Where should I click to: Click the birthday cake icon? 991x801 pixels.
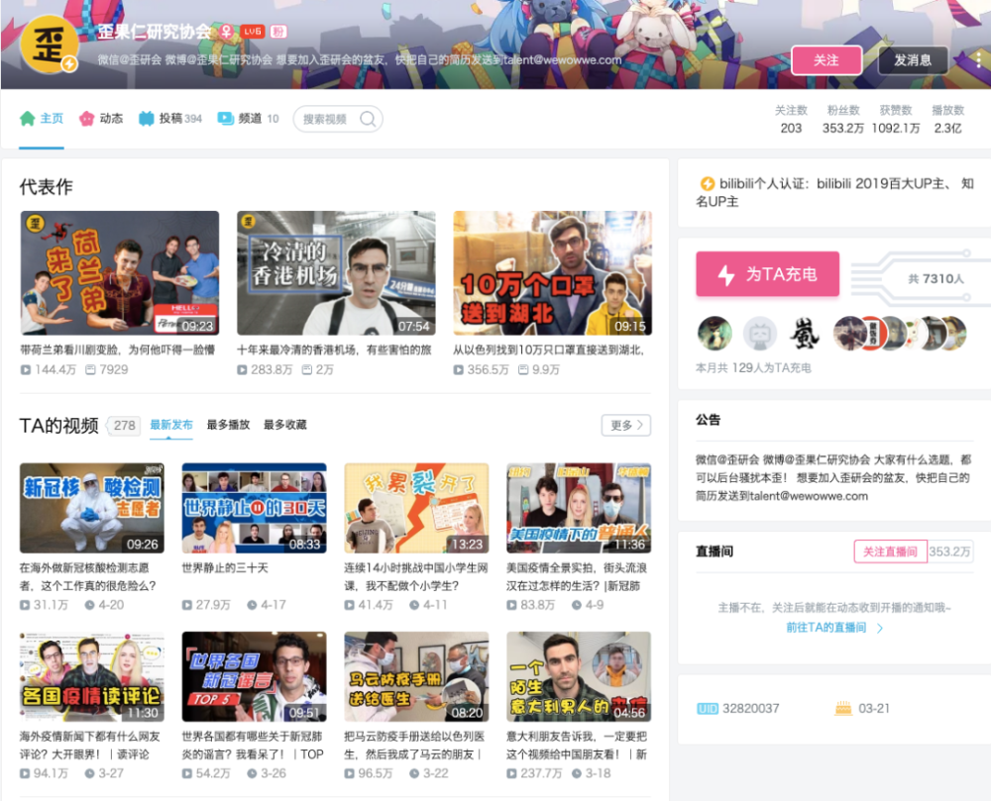click(x=843, y=708)
